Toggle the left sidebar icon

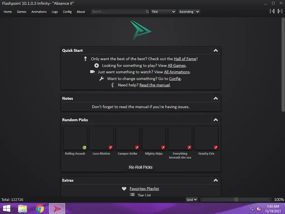[272, 11]
